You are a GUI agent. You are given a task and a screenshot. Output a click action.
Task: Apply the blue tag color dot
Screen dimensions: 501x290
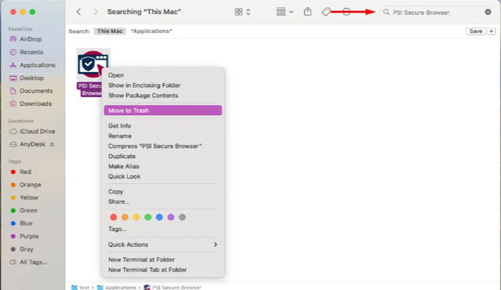(x=159, y=217)
